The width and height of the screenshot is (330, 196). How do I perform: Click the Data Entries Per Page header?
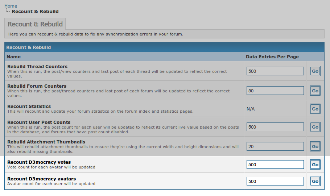click(272, 57)
